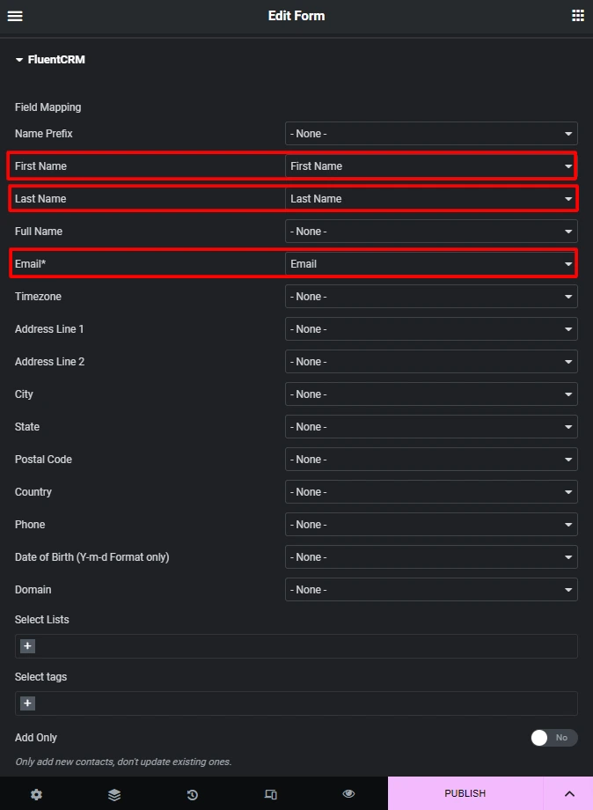Click the plus icon under Select Lists

28,645
